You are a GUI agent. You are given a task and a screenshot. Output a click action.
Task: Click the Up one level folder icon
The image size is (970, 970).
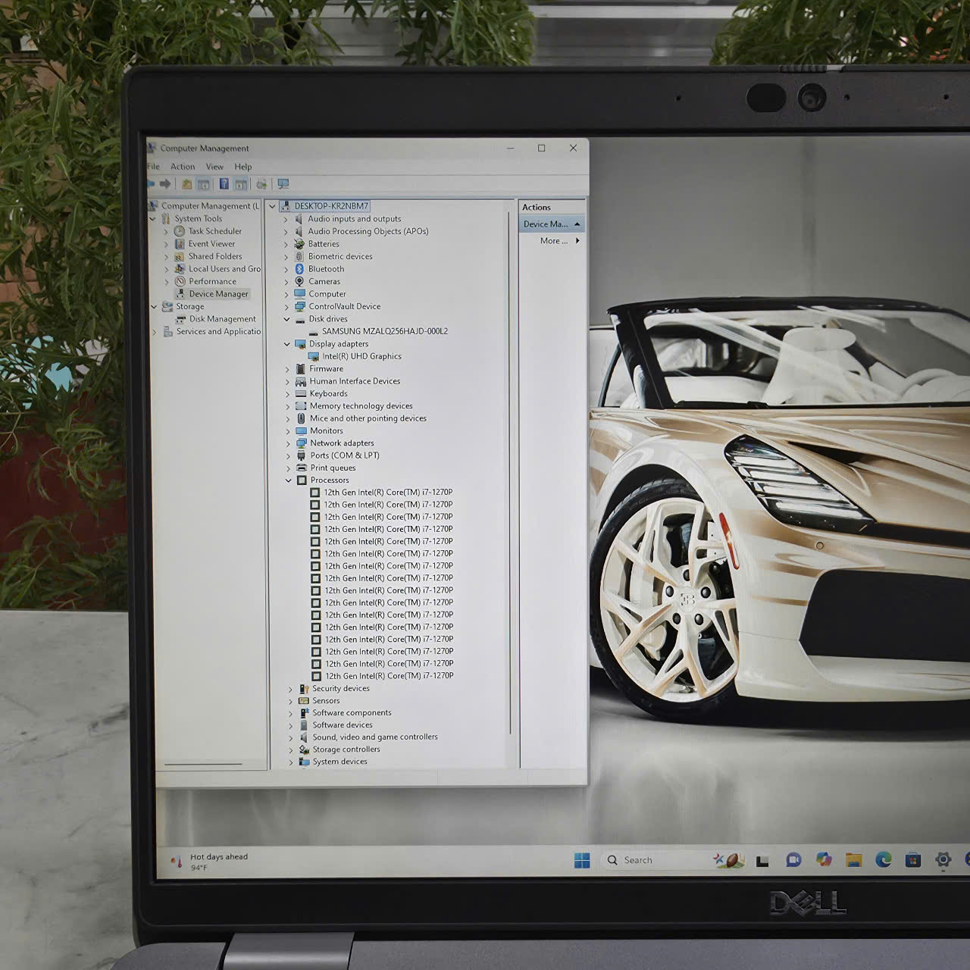(x=186, y=184)
